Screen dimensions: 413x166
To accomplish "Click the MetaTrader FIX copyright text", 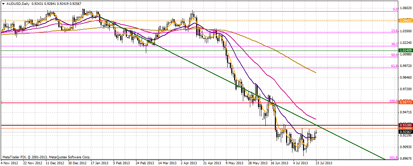I will [x=46, y=157].
